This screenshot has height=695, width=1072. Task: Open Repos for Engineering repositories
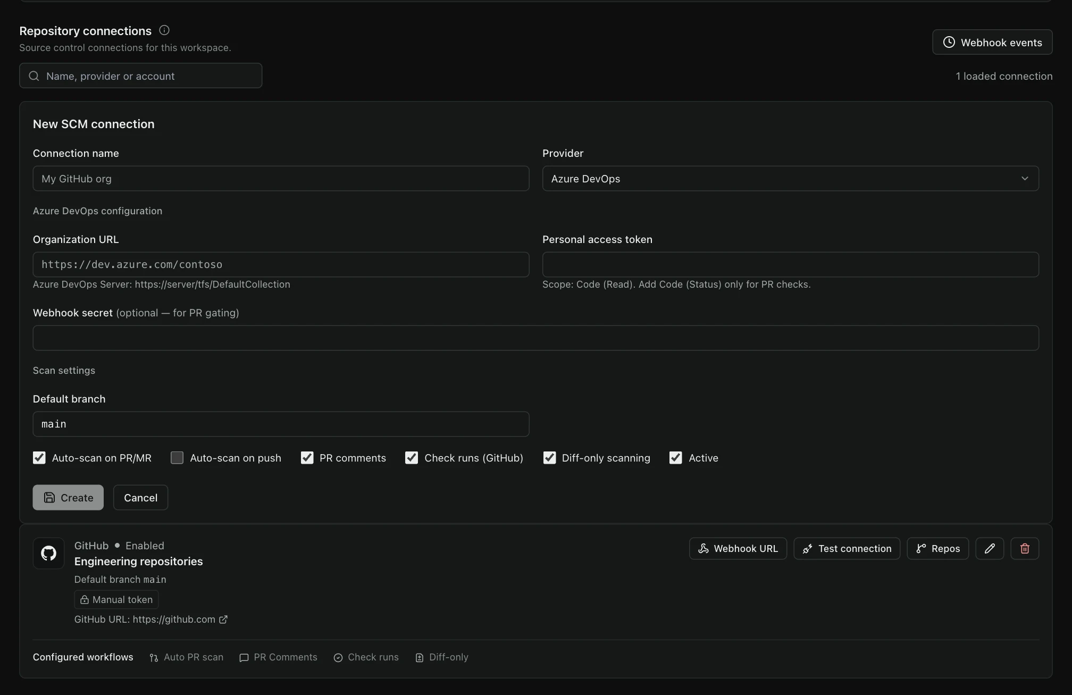point(938,549)
